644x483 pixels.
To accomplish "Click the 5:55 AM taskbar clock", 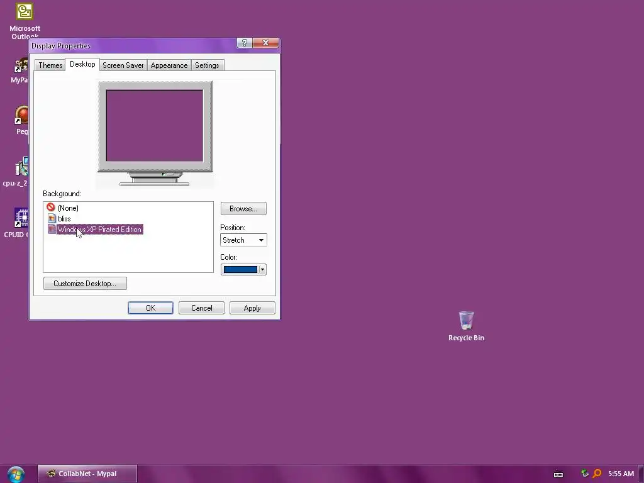I will coord(621,474).
